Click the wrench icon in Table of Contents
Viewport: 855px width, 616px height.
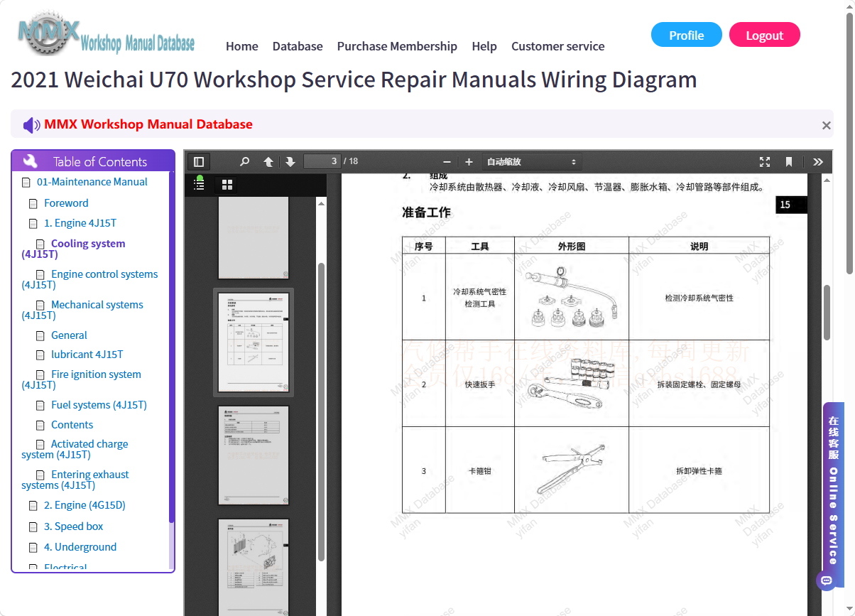point(31,161)
